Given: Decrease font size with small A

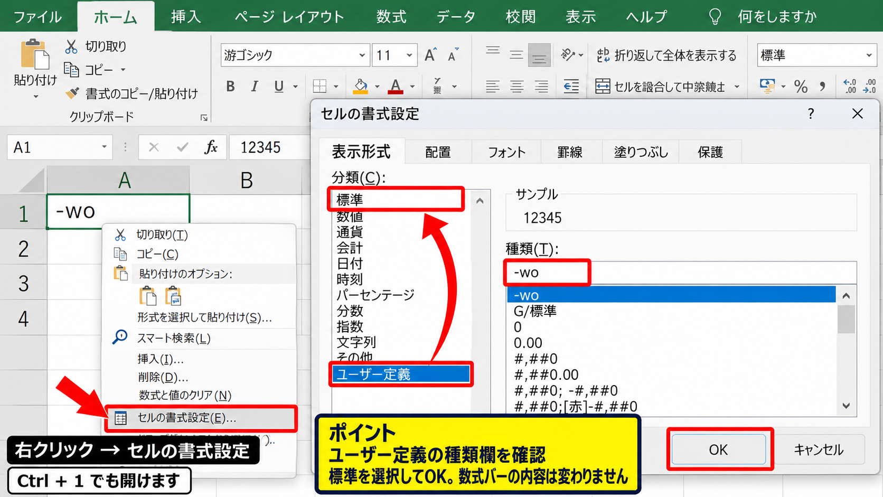Looking at the screenshot, I should point(453,55).
